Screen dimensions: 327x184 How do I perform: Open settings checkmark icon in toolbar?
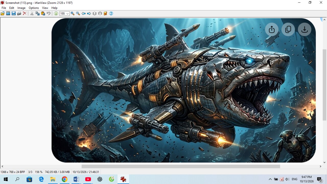(106, 14)
